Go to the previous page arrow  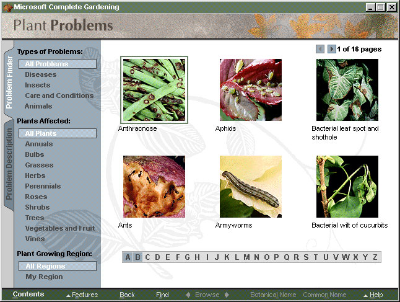tap(320, 49)
